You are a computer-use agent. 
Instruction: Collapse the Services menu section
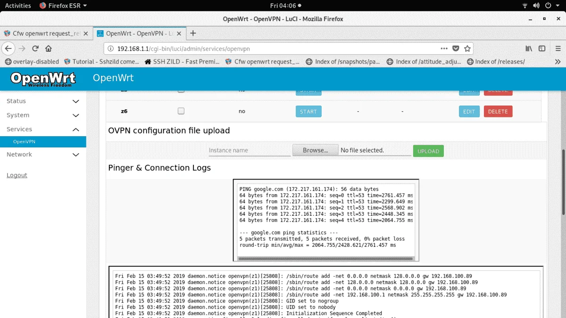[43, 130]
